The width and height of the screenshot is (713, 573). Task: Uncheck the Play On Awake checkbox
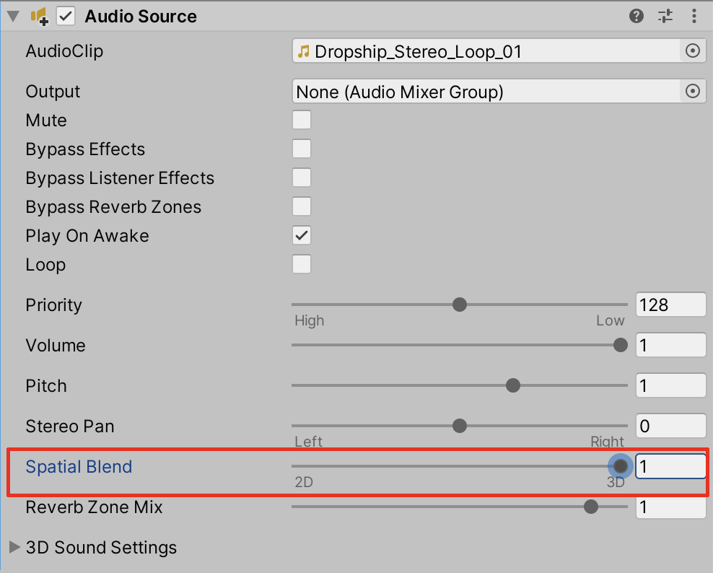(x=301, y=235)
